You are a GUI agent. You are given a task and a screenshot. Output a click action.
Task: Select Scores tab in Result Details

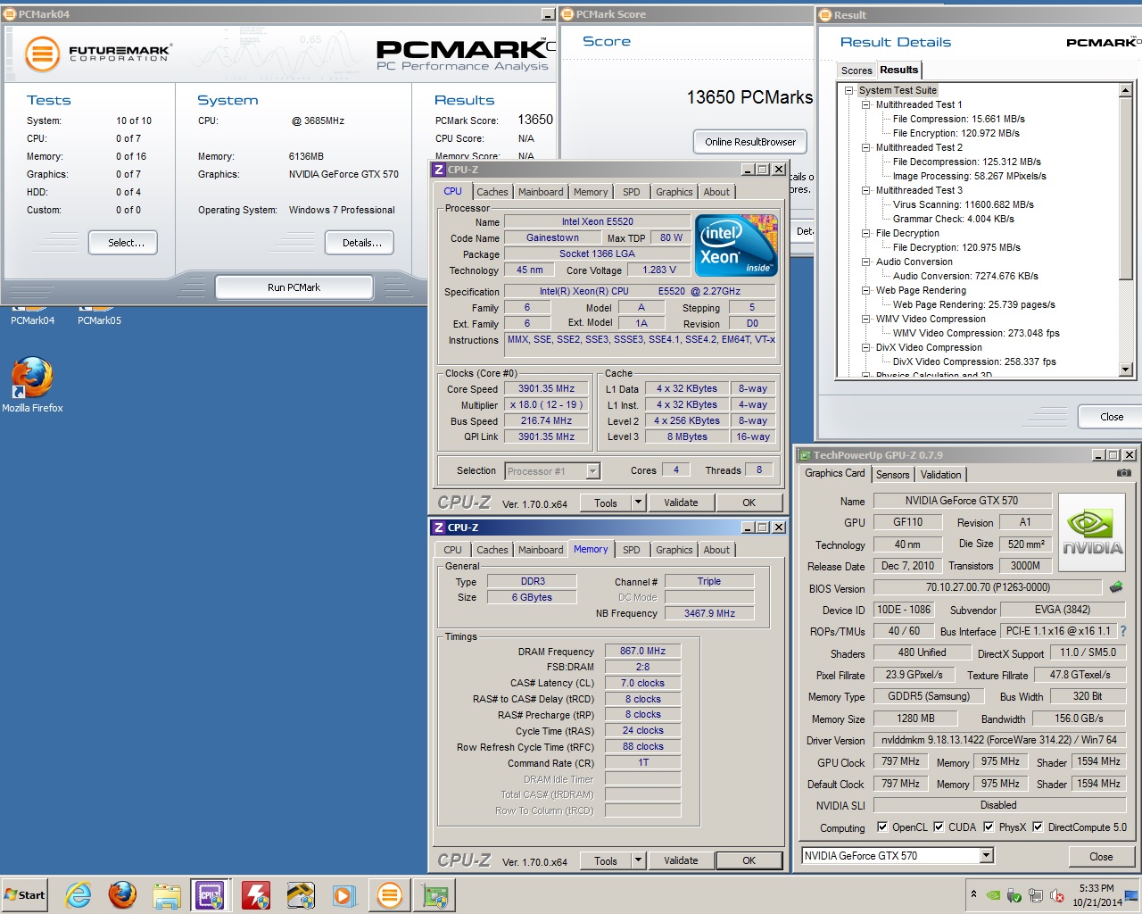(856, 71)
